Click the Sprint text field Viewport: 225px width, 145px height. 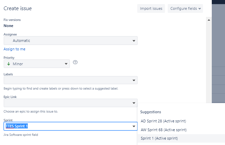[x=68, y=126]
